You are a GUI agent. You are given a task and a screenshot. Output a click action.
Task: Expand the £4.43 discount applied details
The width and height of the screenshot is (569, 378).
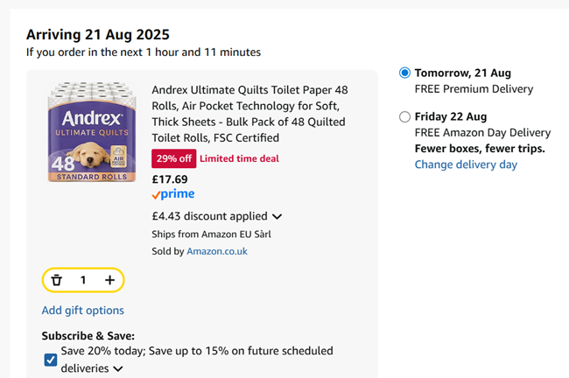pyautogui.click(x=277, y=216)
